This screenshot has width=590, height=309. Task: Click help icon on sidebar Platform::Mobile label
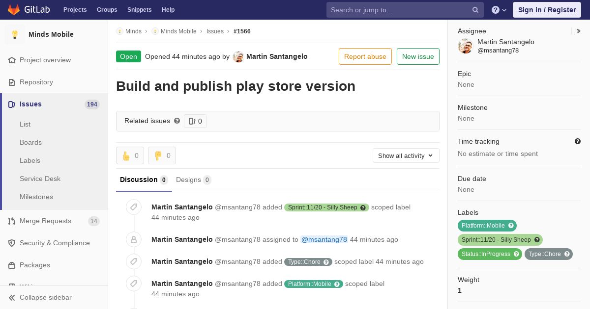click(511, 226)
